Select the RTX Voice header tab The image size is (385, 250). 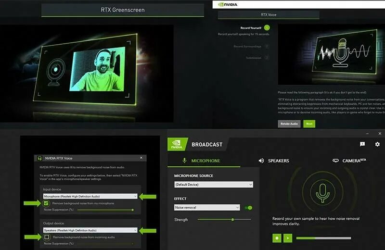tap(269, 15)
